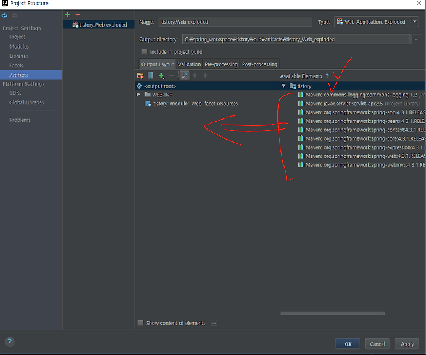Image resolution: width=426 pixels, height=355 pixels.
Task: Click library icon of servlet-api entry
Action: click(x=301, y=104)
